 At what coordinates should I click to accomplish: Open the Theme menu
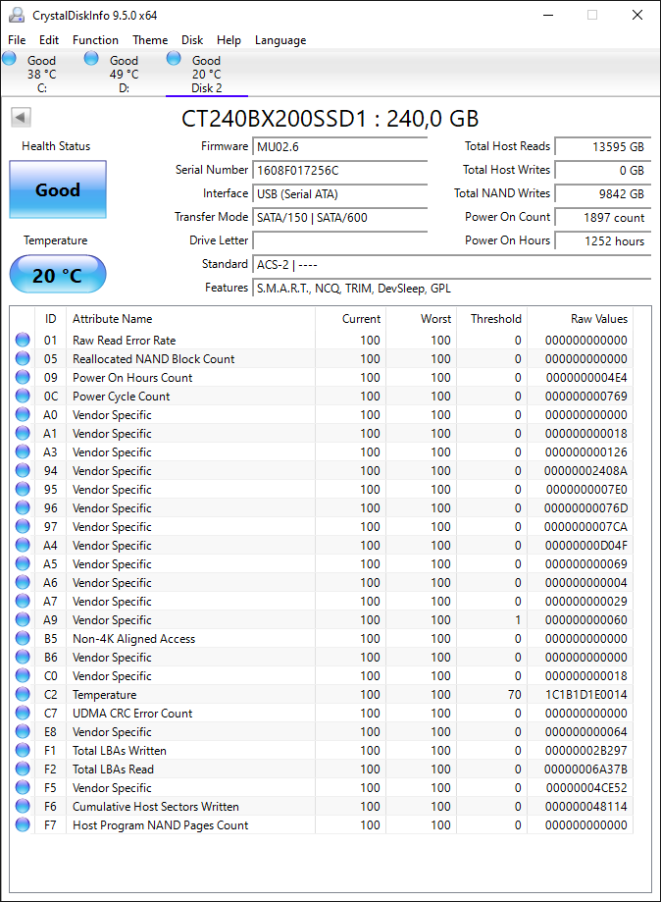[150, 39]
